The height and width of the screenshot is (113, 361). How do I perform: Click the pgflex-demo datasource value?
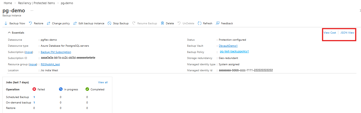click(x=49, y=40)
